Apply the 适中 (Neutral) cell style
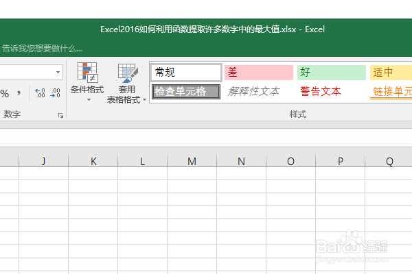The width and height of the screenshot is (412, 274). click(x=391, y=73)
